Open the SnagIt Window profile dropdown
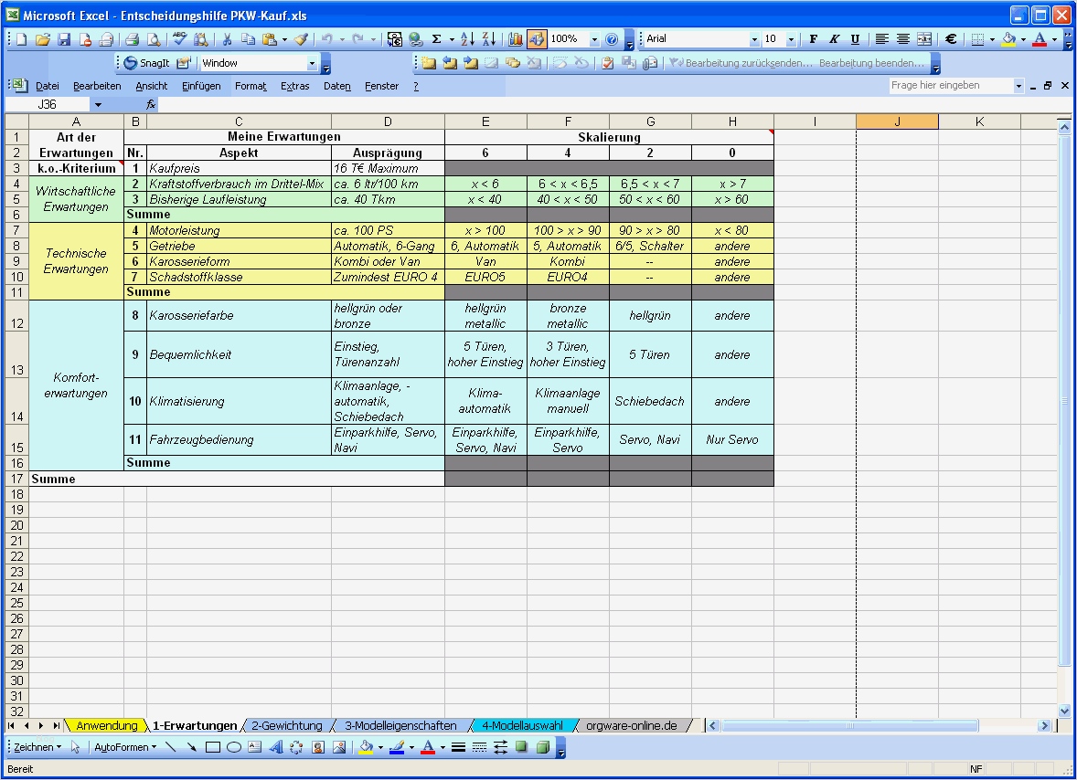The width and height of the screenshot is (1077, 780). [312, 63]
